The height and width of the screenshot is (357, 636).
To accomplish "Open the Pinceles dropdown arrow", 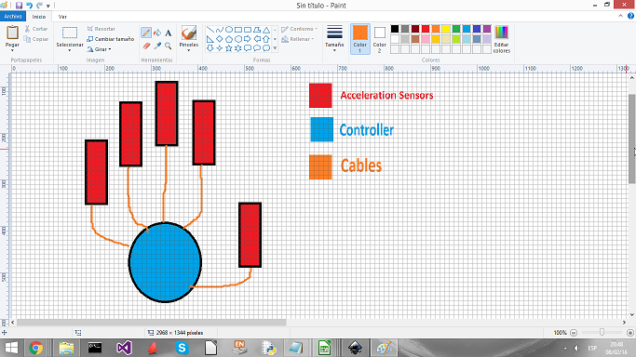I will [189, 50].
